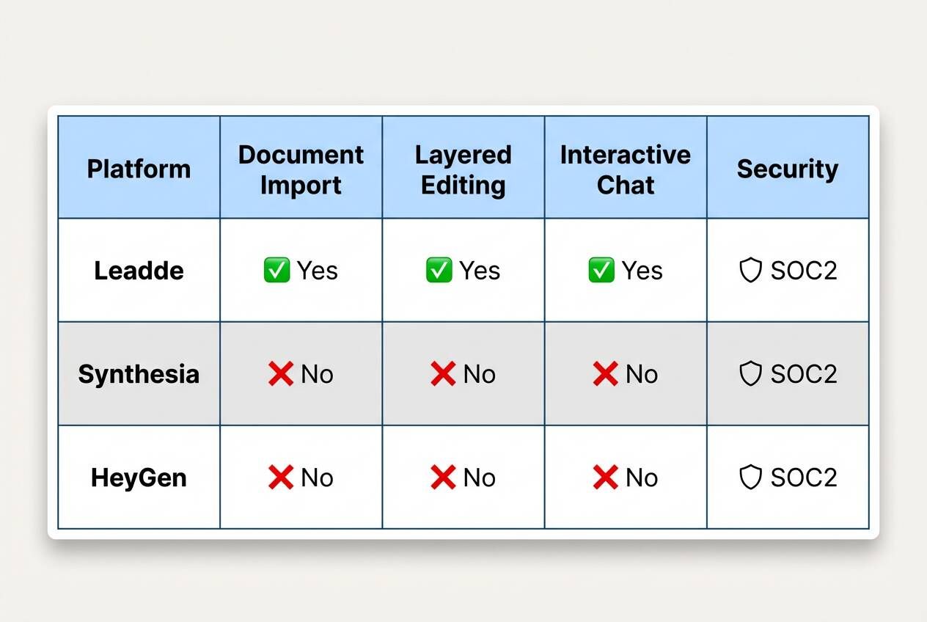Click Leadde's green Interactive Chat checkmark
Image resolution: width=927 pixels, height=622 pixels.
[x=601, y=271]
